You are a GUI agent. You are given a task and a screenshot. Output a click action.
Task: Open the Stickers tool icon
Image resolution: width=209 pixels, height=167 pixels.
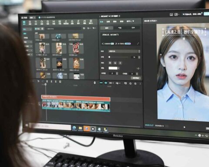click(x=42, y=23)
